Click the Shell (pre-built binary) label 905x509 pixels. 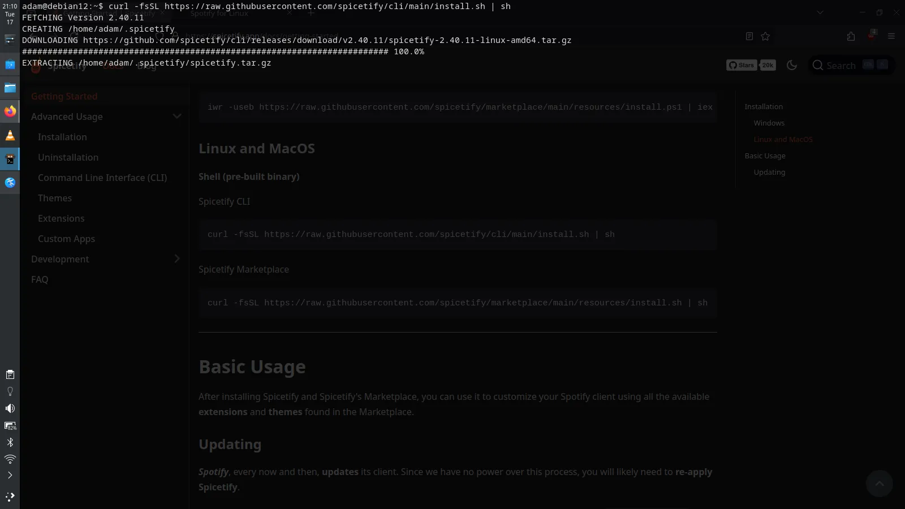(x=249, y=176)
